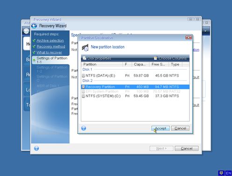Image resolution: width=232 pixels, height=176 pixels.
Task: Click the blue back arrow icon
Action: pos(34,26)
